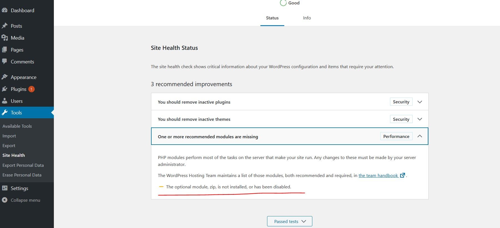Expand the Passed tests dropdown

(290, 221)
